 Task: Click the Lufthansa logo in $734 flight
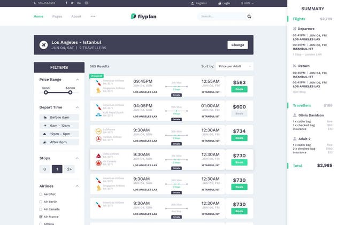98,131
